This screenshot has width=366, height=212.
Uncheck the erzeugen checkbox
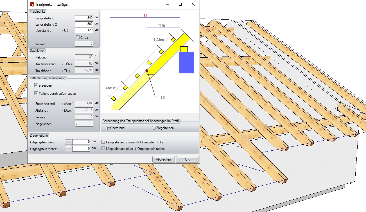click(36, 85)
